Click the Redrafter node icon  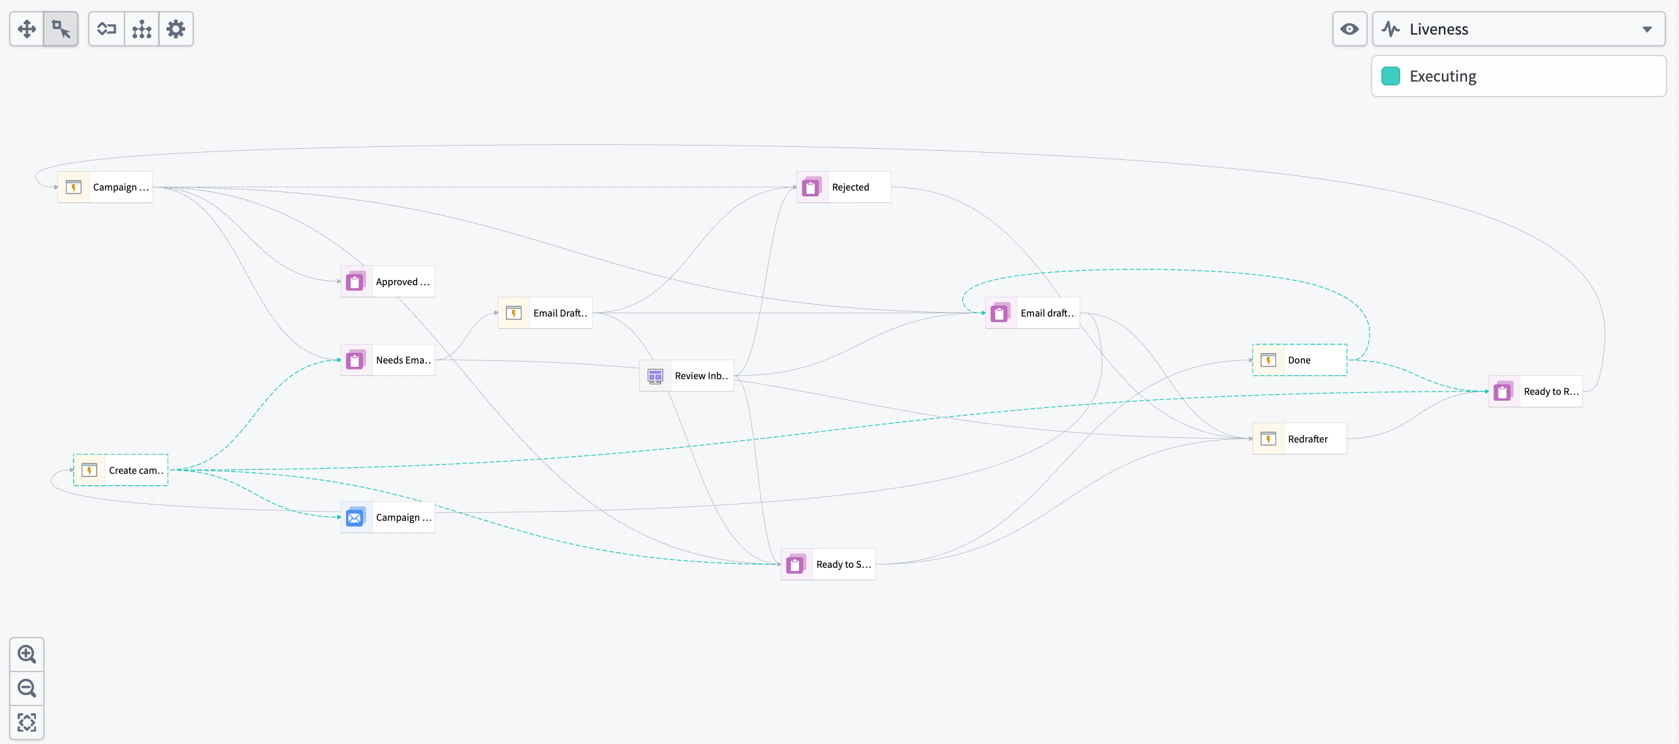point(1268,439)
